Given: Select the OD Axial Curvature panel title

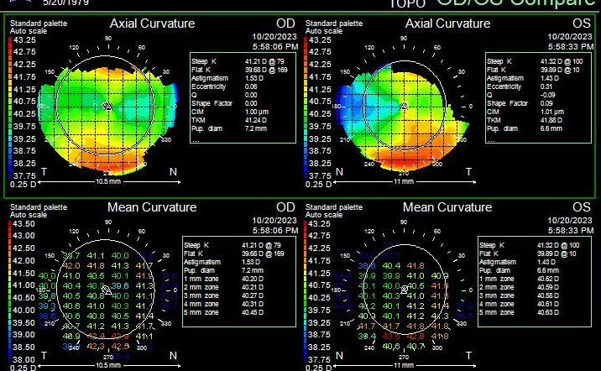Looking at the screenshot, I should click(x=152, y=24).
